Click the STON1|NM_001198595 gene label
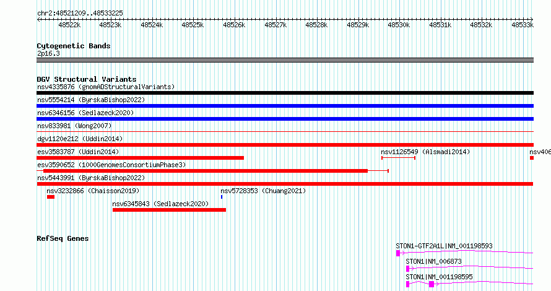Screen dimensions: 551x291 439,277
